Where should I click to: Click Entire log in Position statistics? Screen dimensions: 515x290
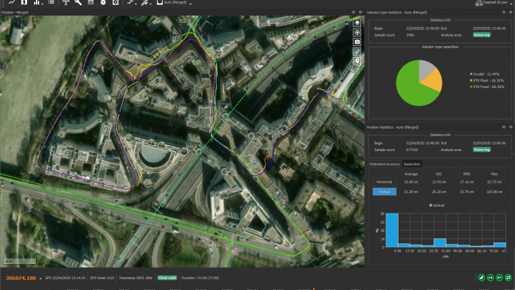pos(482,150)
